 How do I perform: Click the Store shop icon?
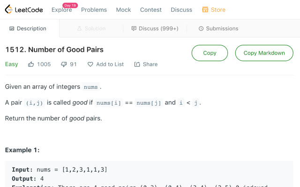(x=205, y=10)
